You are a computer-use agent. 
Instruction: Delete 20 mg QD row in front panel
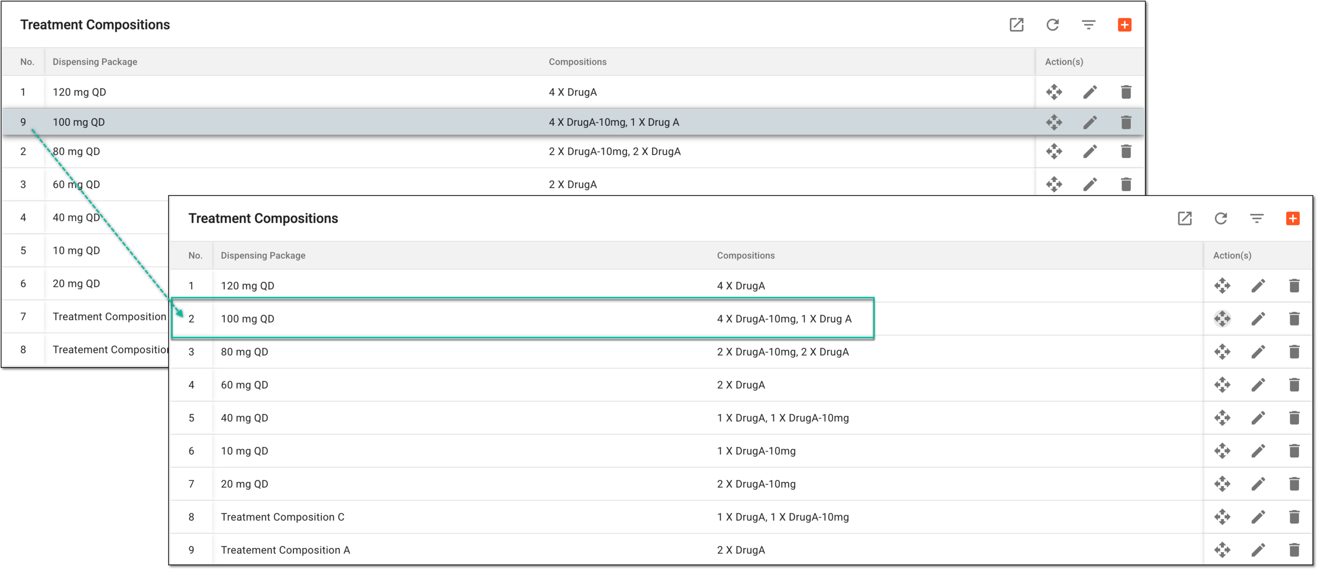pyautogui.click(x=1294, y=484)
